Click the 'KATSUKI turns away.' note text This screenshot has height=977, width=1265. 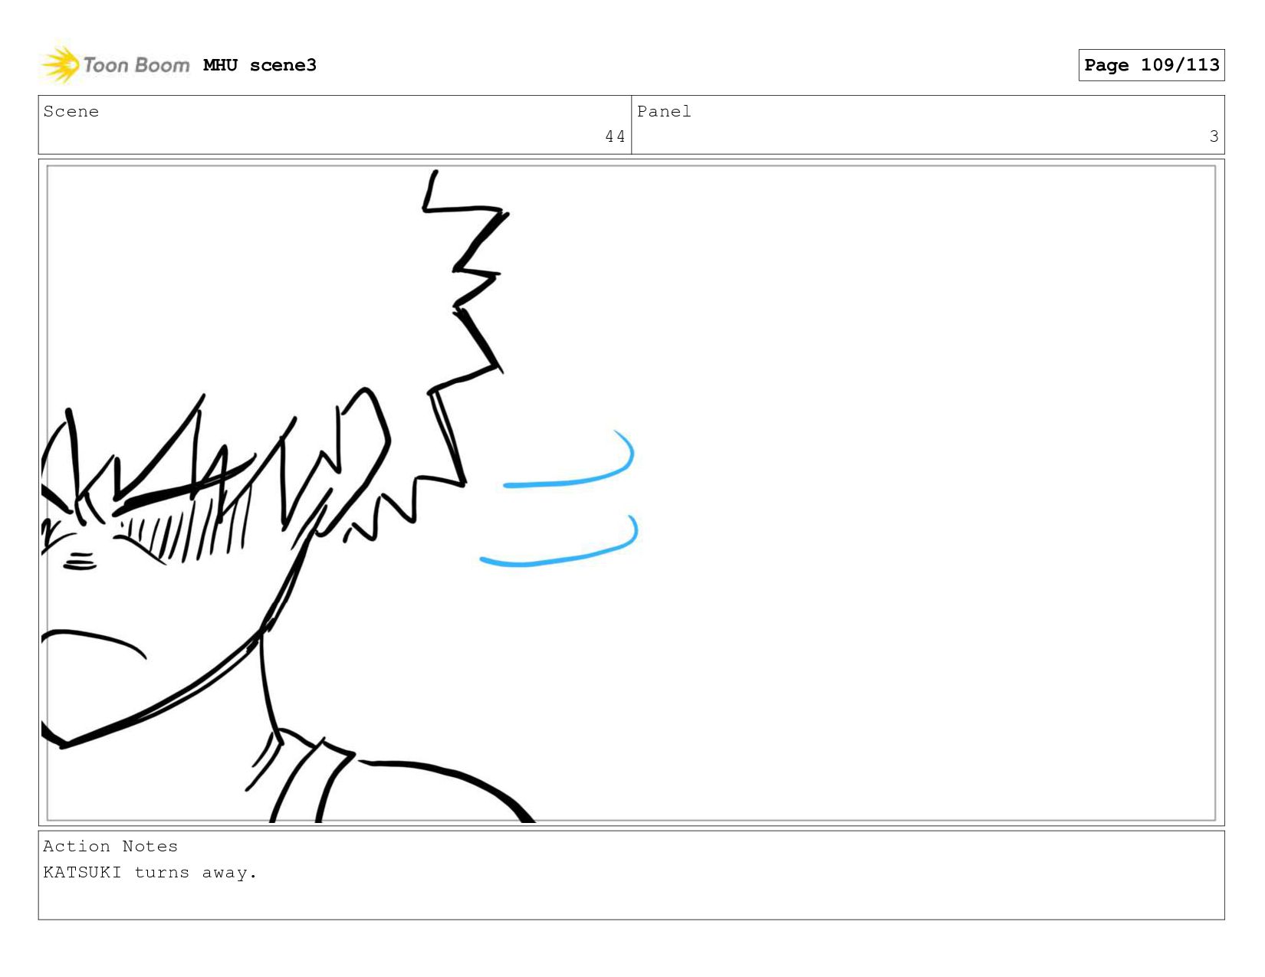[150, 873]
